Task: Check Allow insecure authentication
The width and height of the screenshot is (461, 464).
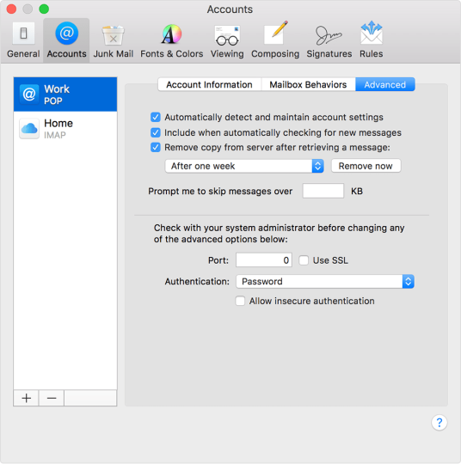Action: pos(240,301)
